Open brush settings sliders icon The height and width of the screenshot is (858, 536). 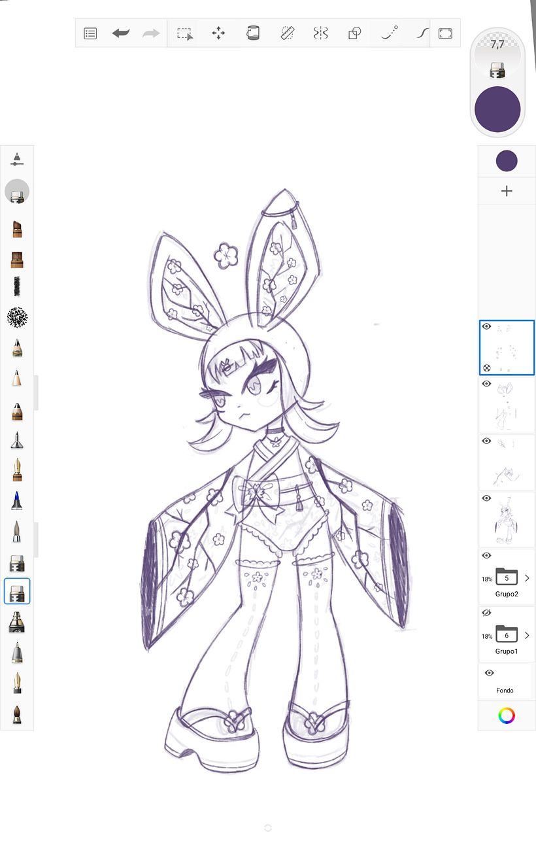pyautogui.click(x=17, y=158)
